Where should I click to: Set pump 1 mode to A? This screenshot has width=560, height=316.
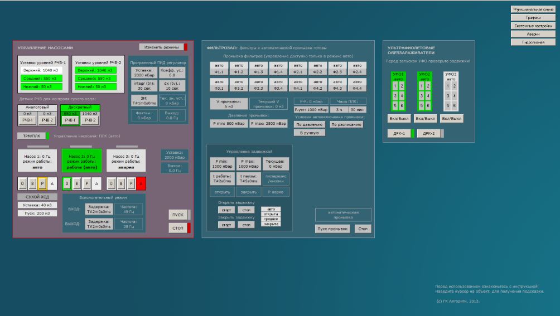coord(52,183)
